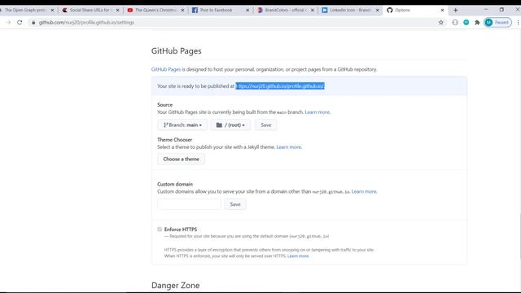This screenshot has height=293, width=521.
Task: Restore down the Chrome window
Action: click(x=501, y=10)
